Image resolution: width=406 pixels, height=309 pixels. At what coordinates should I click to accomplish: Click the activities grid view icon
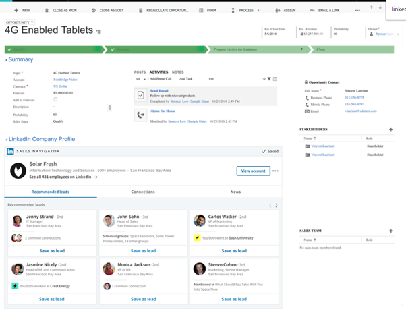click(x=275, y=79)
